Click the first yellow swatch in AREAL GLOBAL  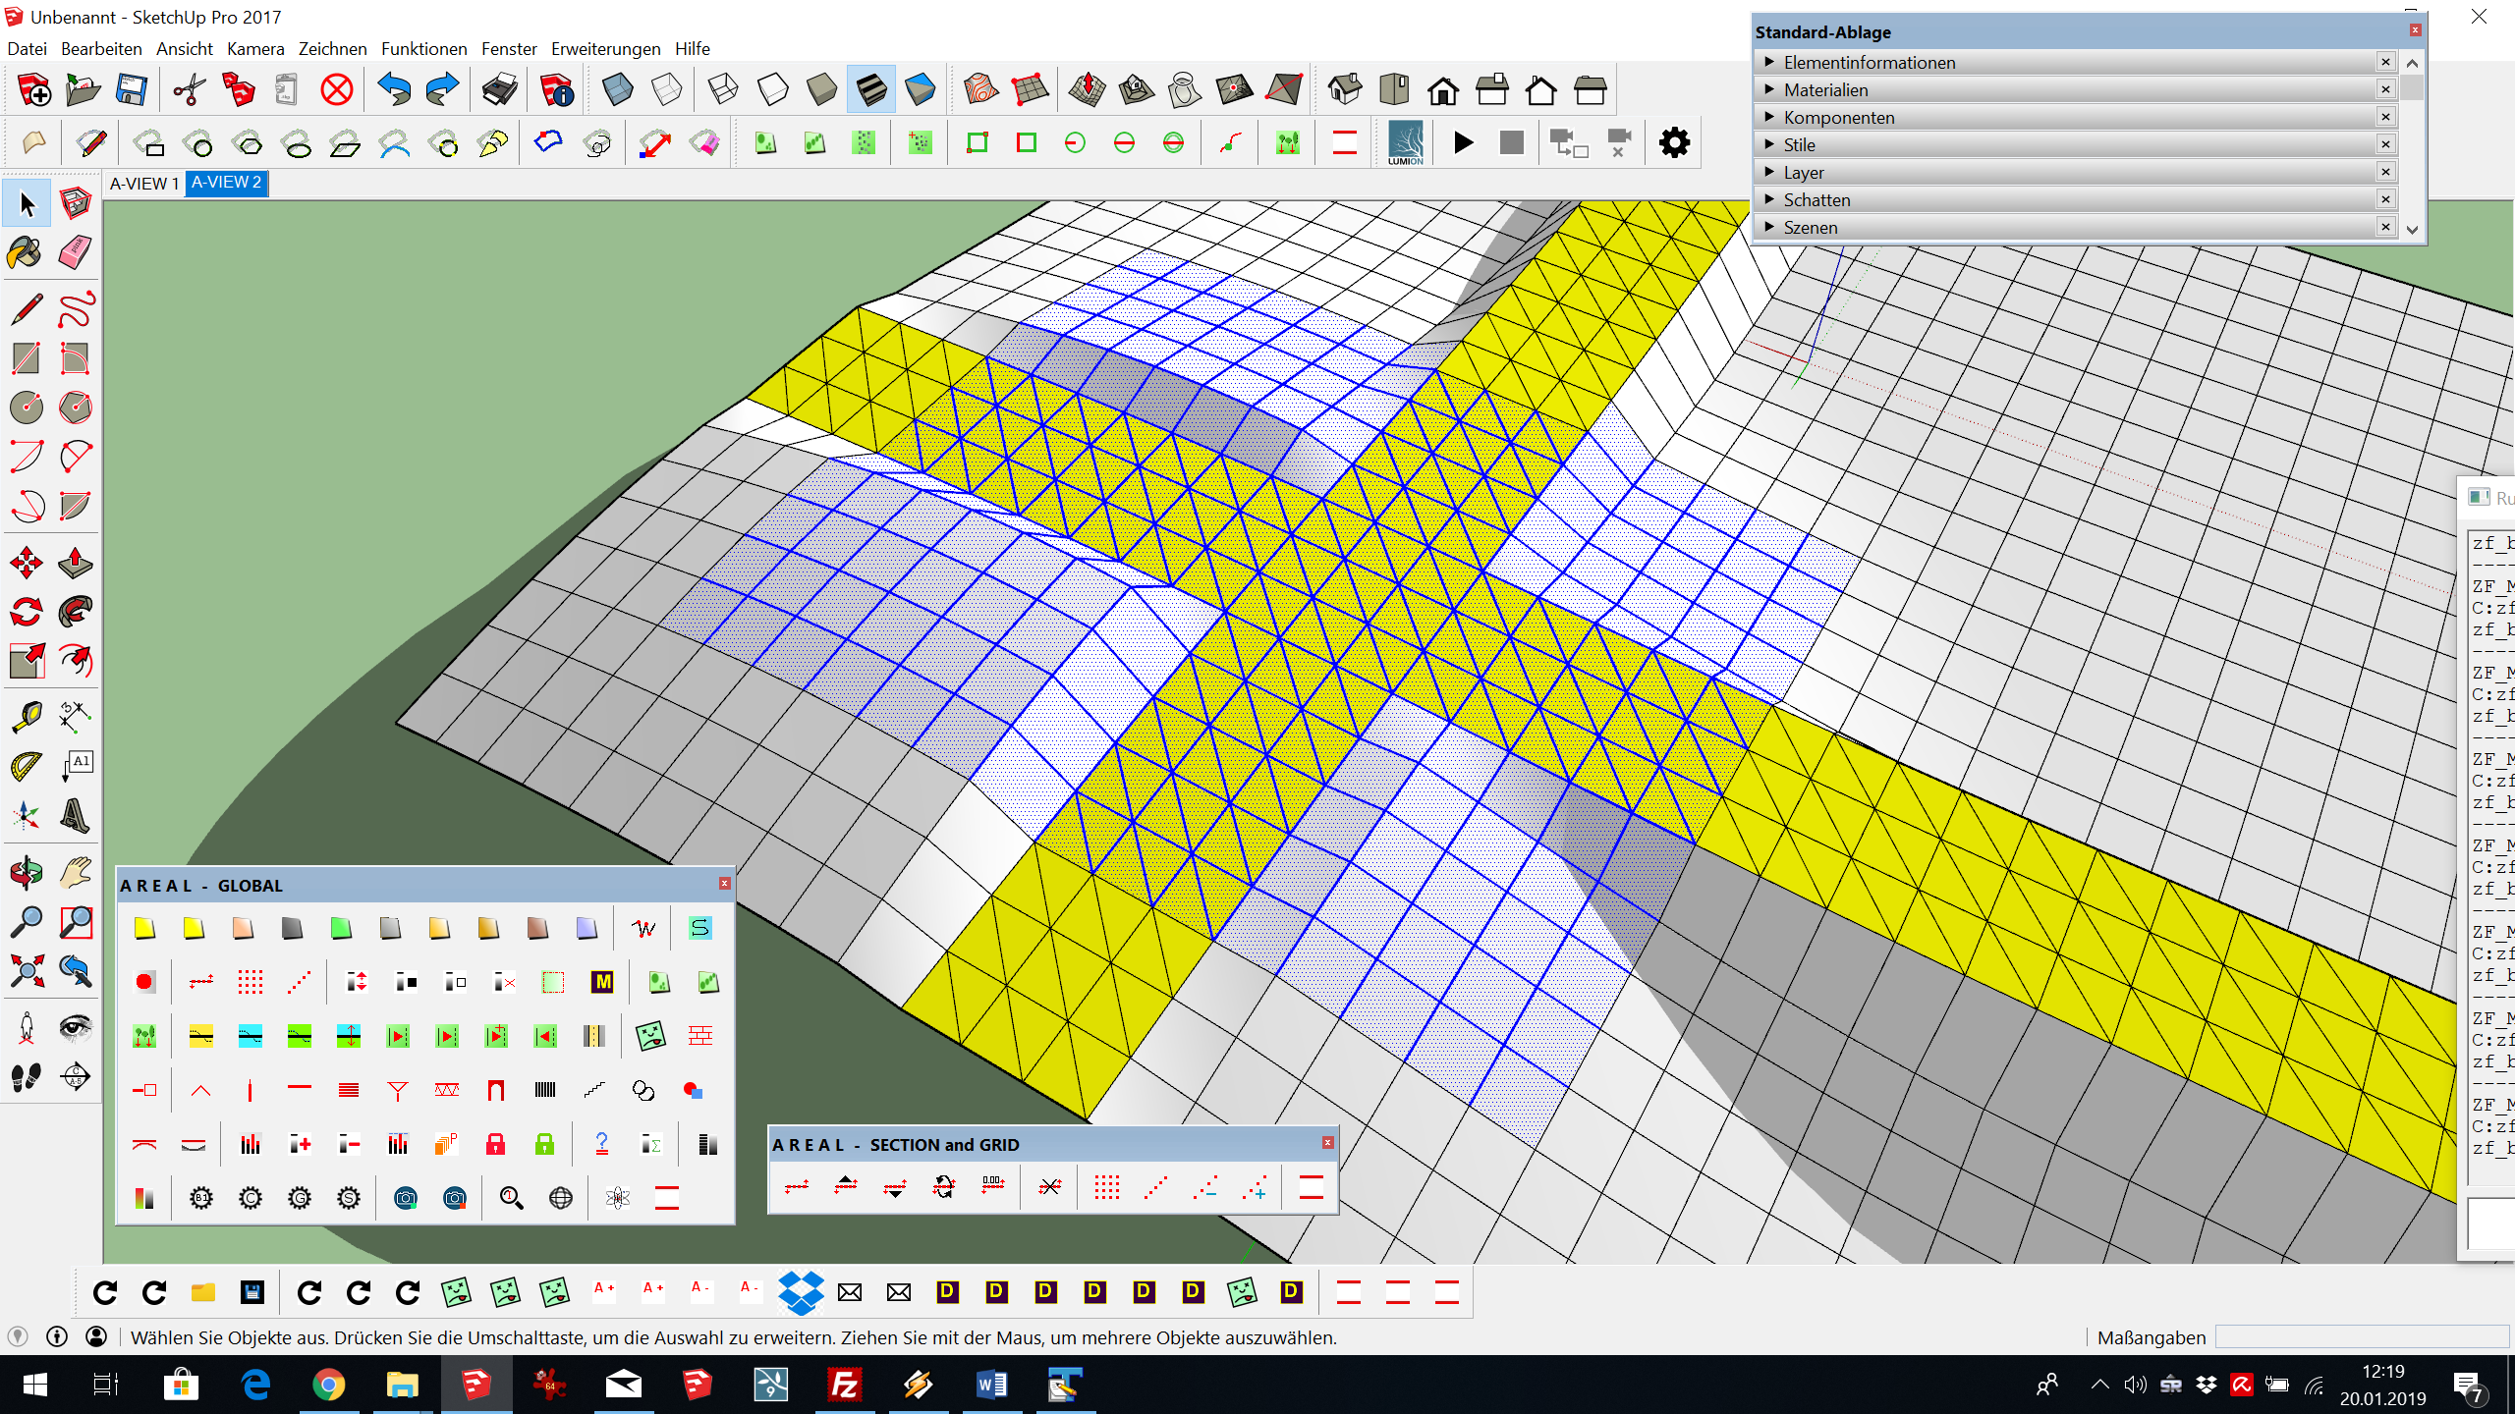pos(144,928)
